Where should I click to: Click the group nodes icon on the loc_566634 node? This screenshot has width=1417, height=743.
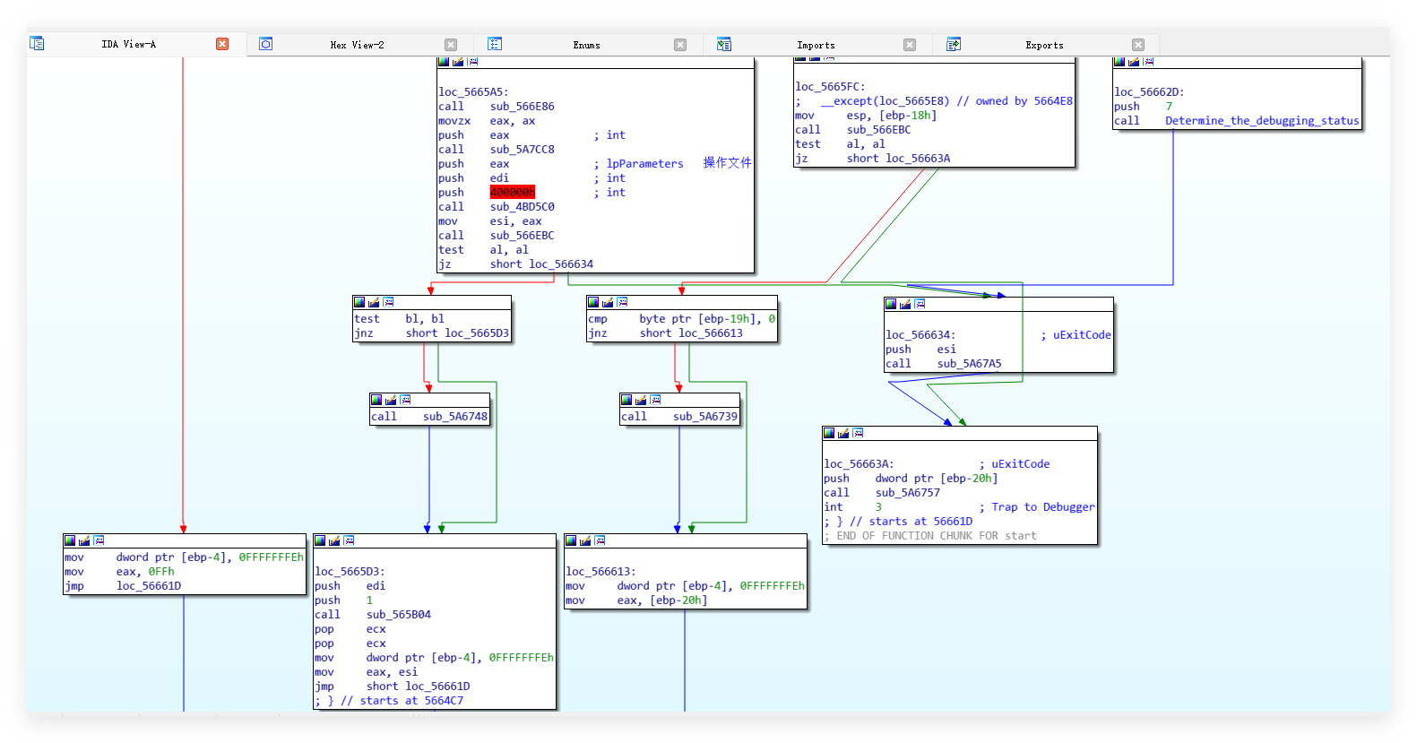click(920, 304)
